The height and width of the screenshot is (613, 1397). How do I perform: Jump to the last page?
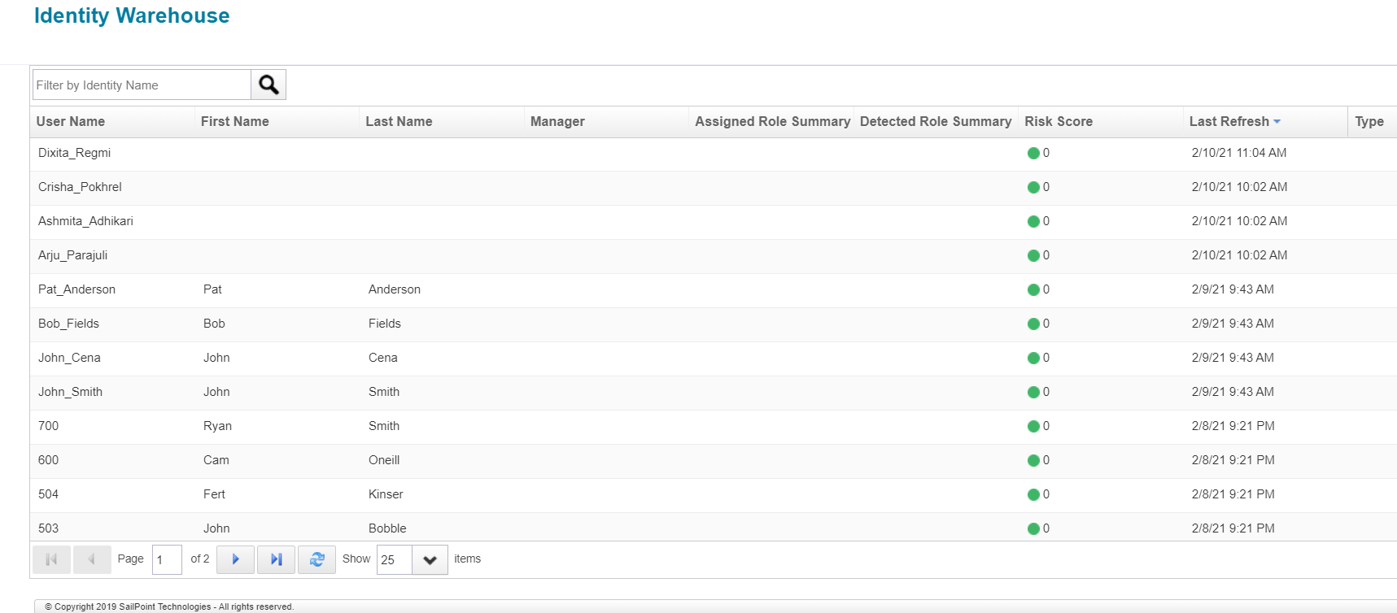click(x=277, y=559)
